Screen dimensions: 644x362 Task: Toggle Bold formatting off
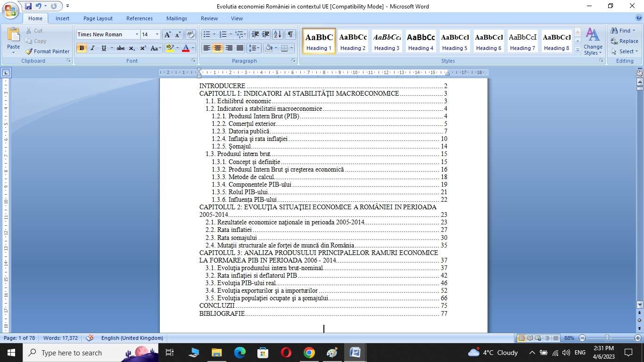click(x=82, y=48)
